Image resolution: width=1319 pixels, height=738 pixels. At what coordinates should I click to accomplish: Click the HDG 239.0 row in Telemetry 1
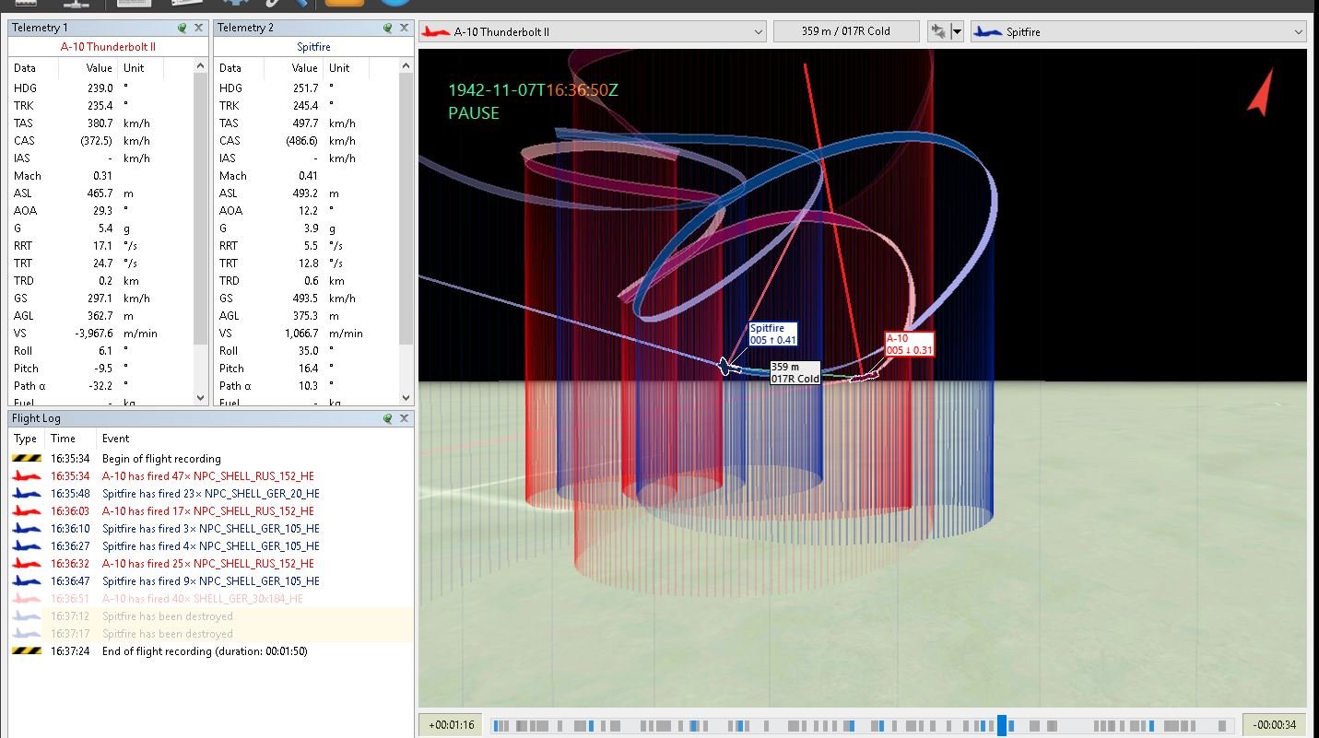[101, 88]
